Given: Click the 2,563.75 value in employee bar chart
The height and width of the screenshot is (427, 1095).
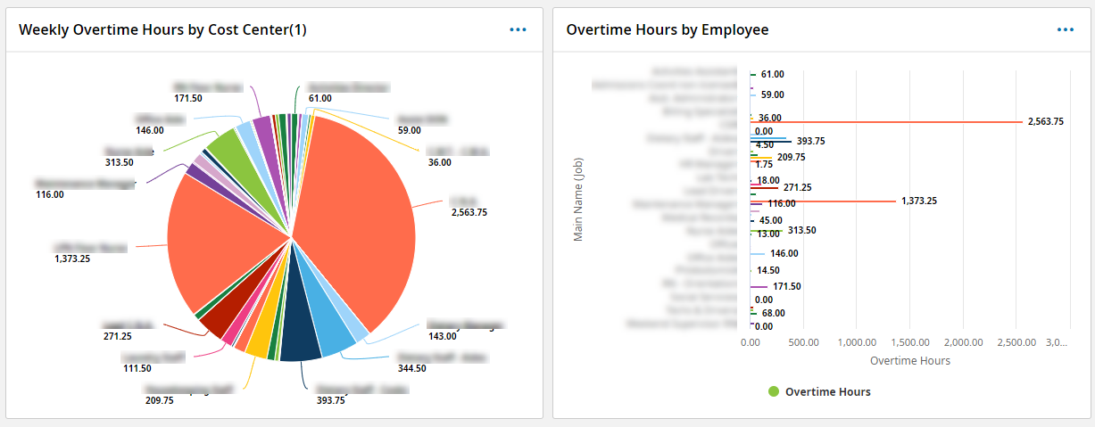Looking at the screenshot, I should coord(1046,122).
